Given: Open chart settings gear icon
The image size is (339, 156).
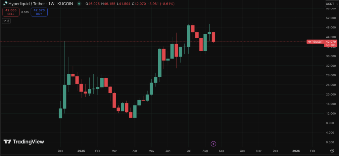Looking at the screenshot, I should point(332,151).
